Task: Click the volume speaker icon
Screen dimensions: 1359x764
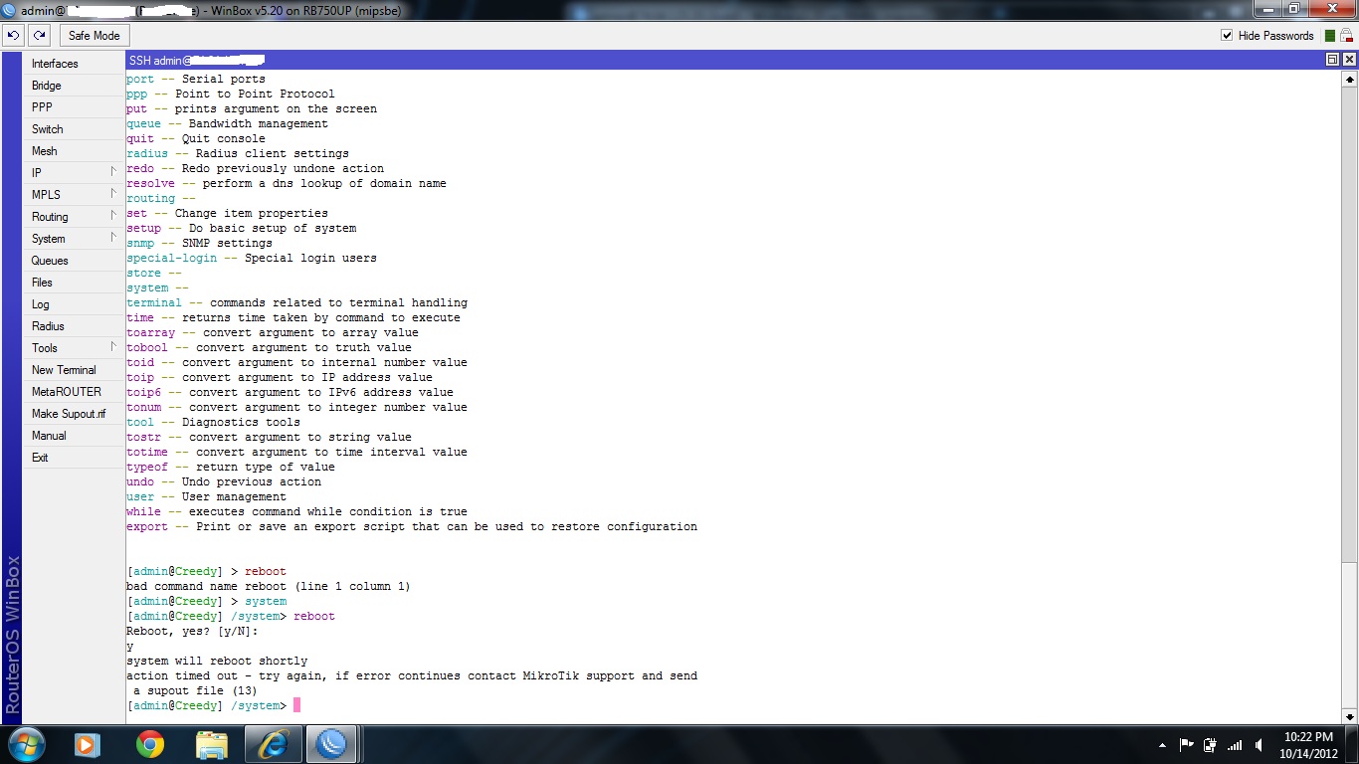Action: 1260,745
